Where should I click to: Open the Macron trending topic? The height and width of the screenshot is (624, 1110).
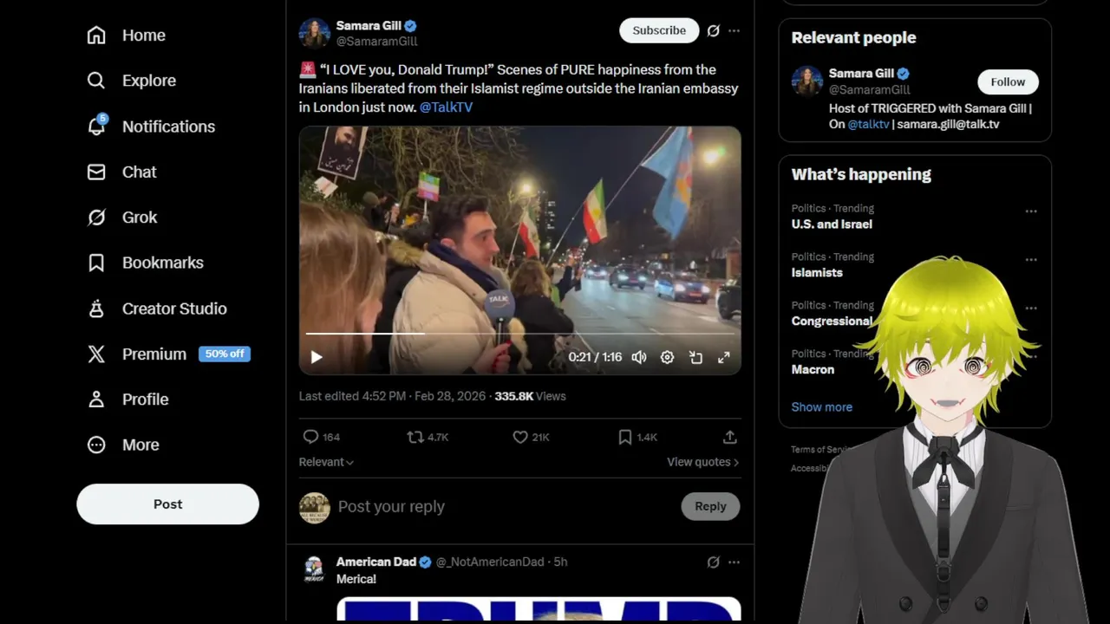click(x=813, y=370)
